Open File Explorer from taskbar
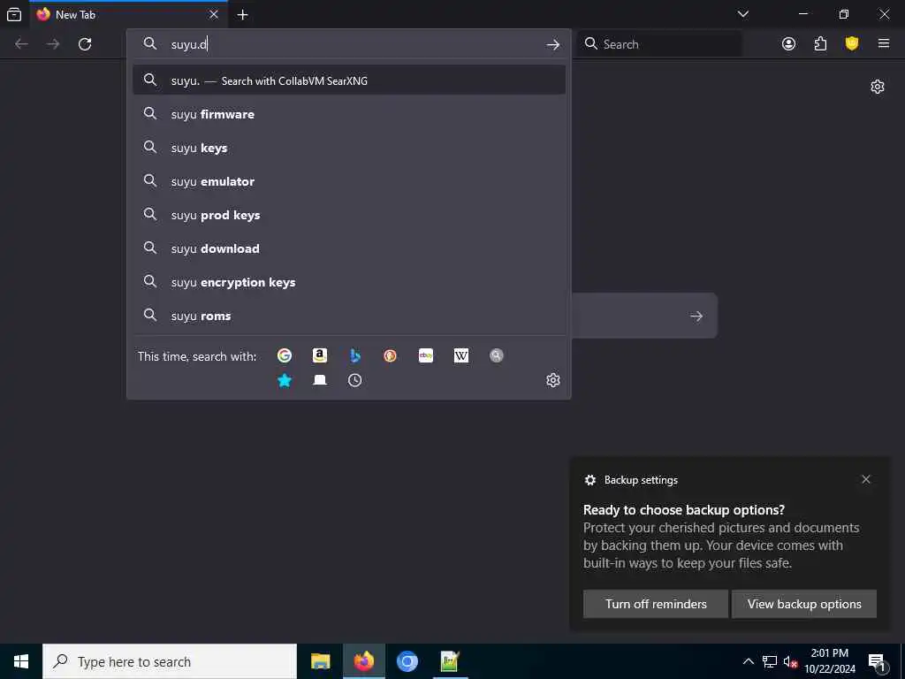 pos(320,661)
